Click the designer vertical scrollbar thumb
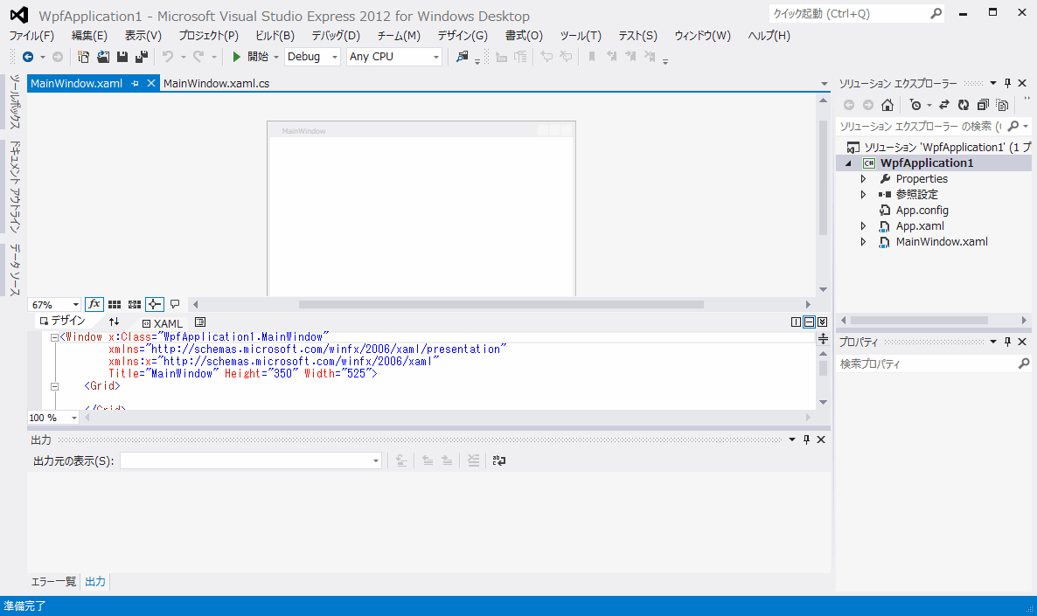The height and width of the screenshot is (616, 1037). [823, 177]
